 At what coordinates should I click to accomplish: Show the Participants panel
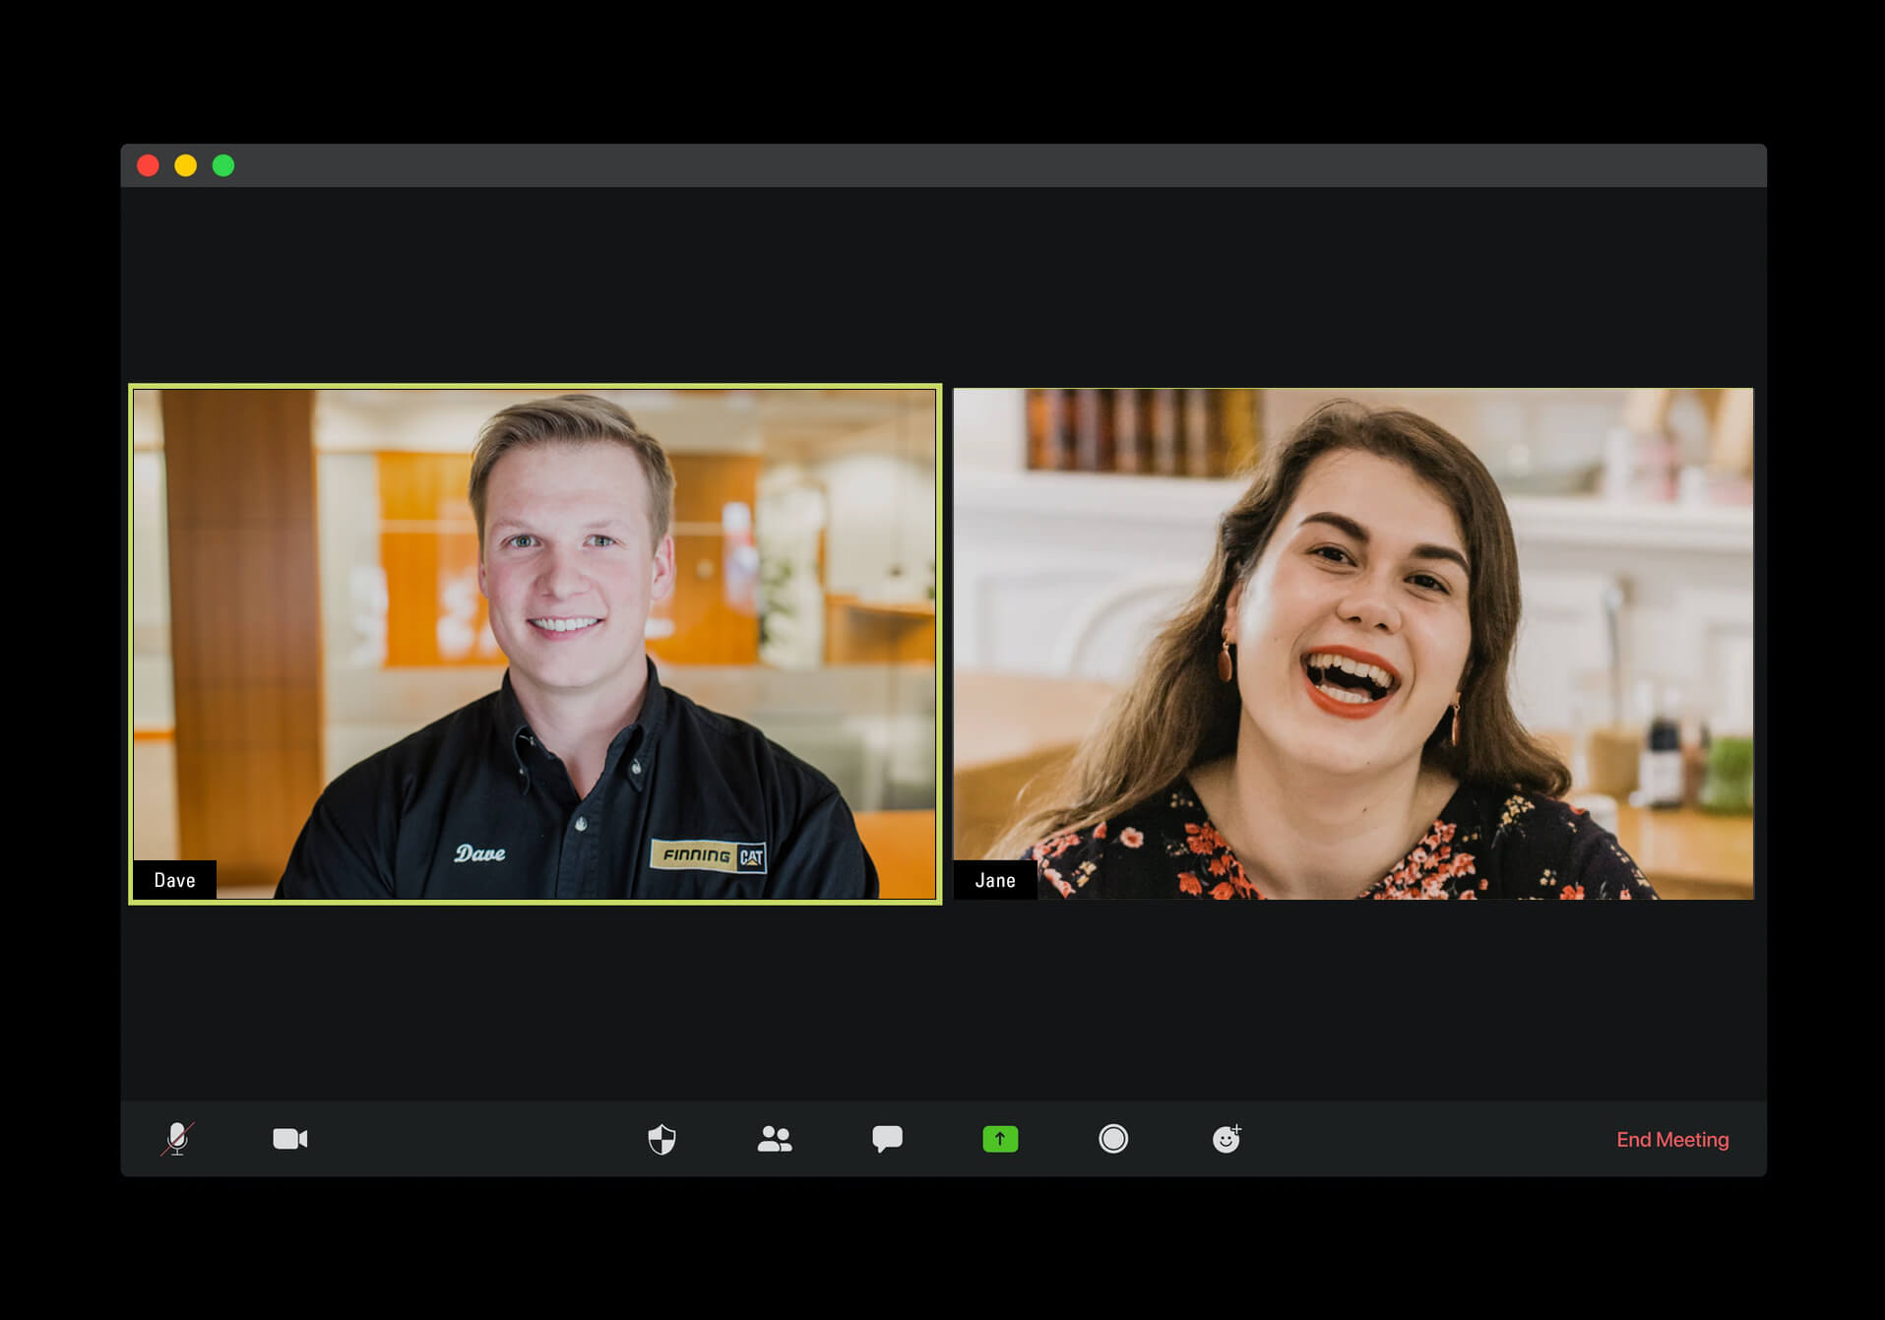(x=775, y=1139)
